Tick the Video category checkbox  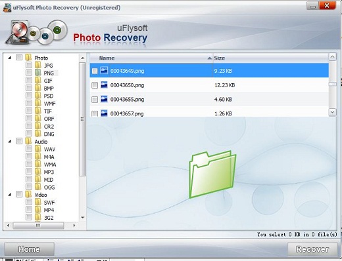[x=19, y=194]
